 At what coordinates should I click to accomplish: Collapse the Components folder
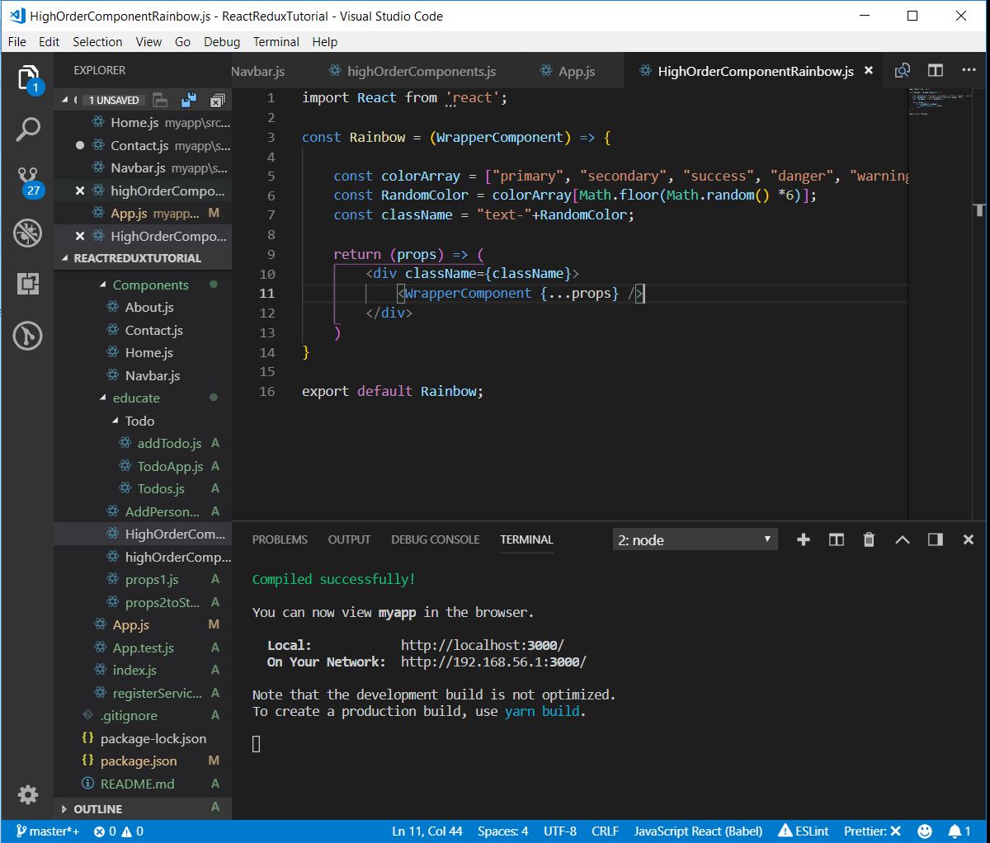(103, 285)
